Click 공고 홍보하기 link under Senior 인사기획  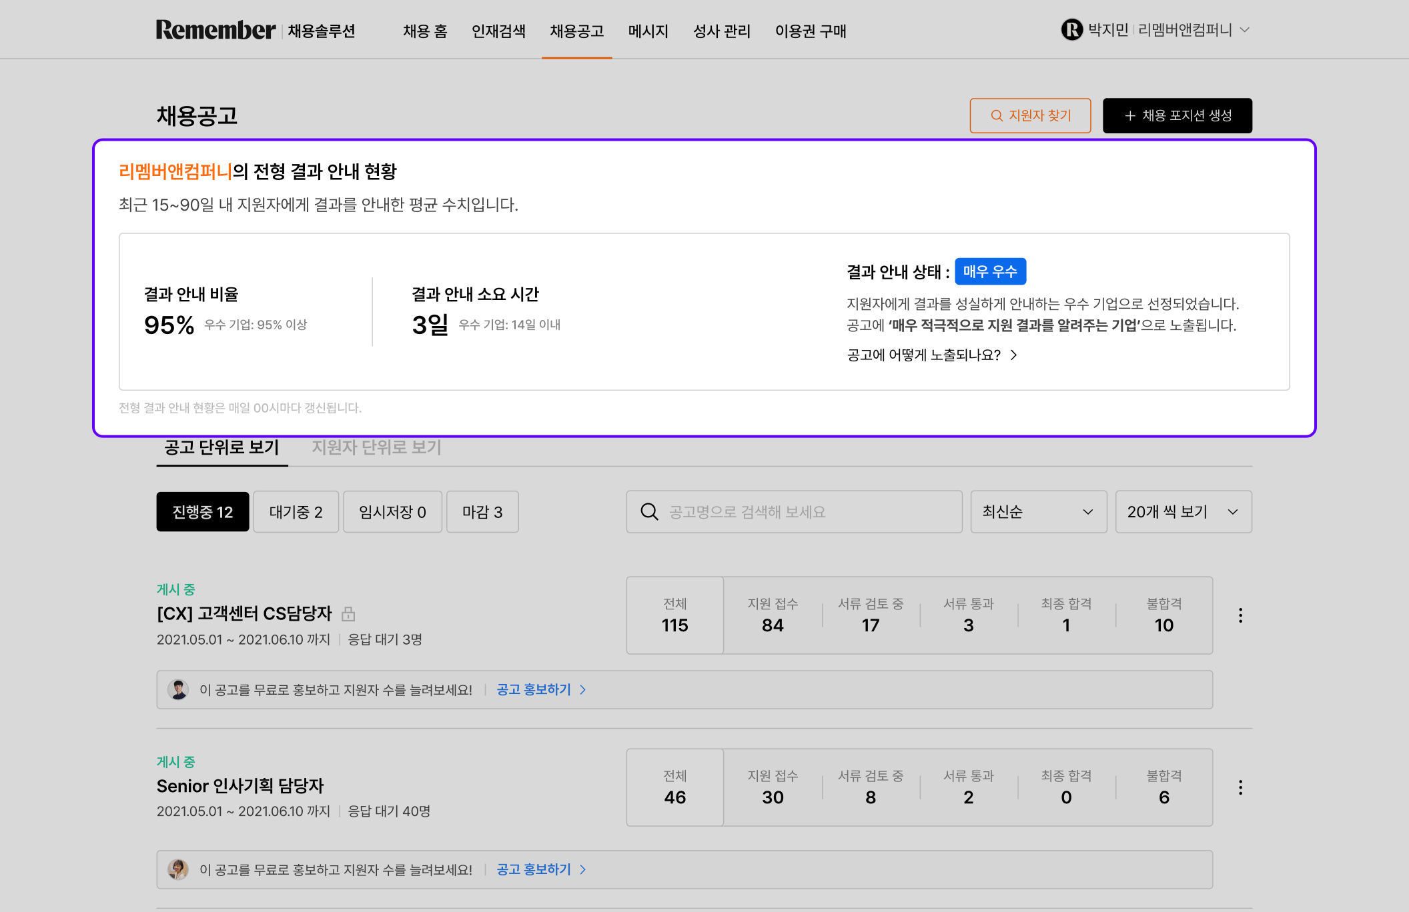[x=541, y=869]
